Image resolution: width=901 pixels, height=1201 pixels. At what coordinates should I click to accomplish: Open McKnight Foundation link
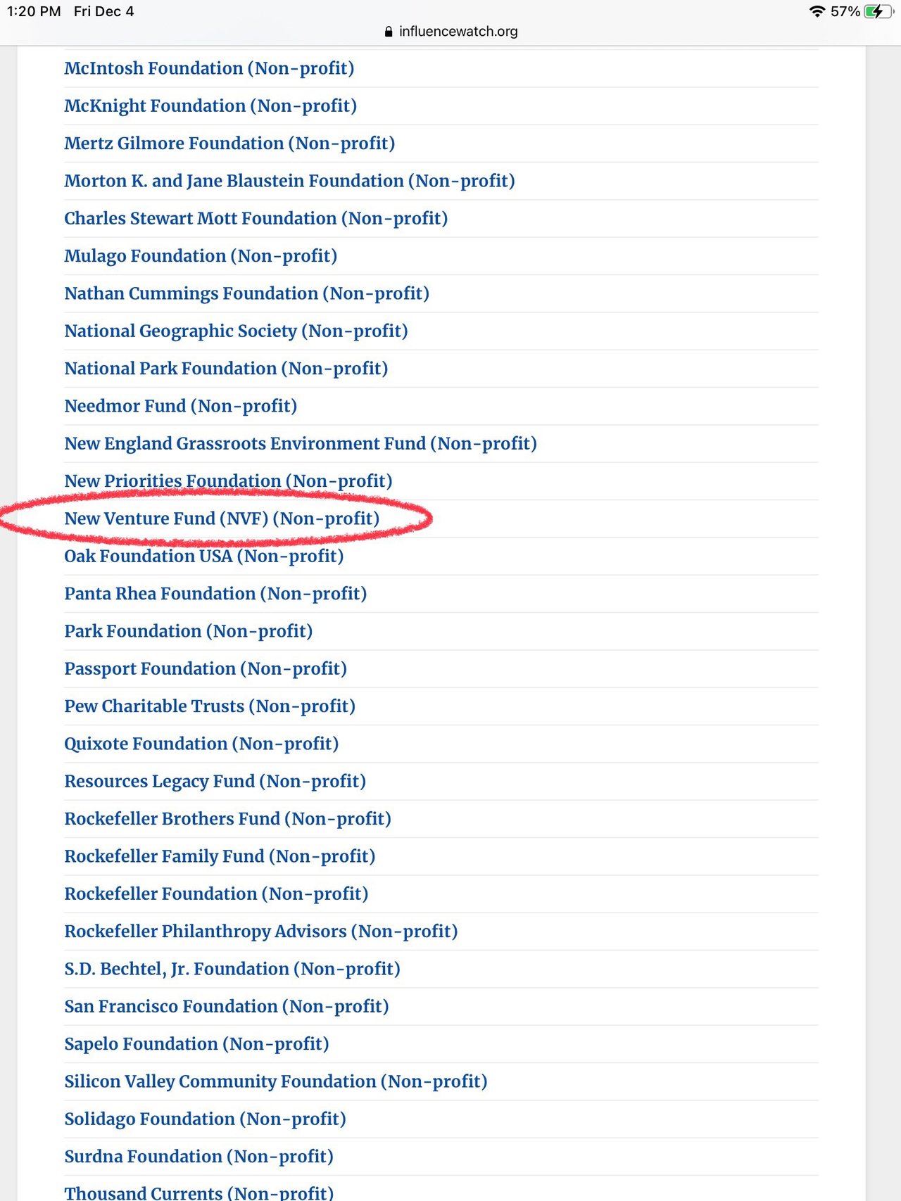(x=210, y=106)
